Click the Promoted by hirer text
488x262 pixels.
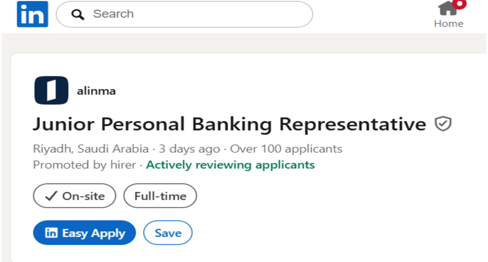coord(84,165)
